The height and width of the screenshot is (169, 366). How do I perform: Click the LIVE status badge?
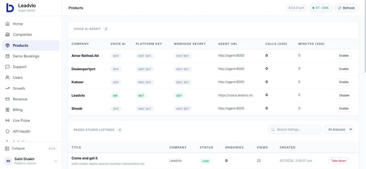tap(206, 161)
